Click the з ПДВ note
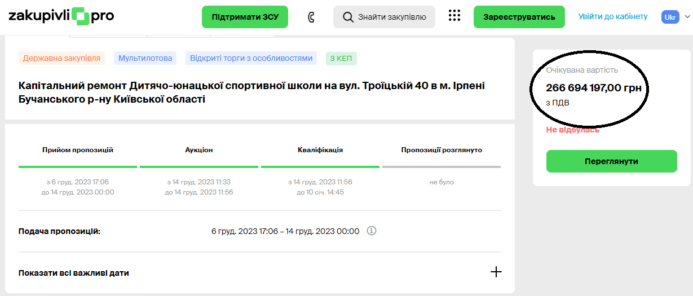 [x=557, y=104]
